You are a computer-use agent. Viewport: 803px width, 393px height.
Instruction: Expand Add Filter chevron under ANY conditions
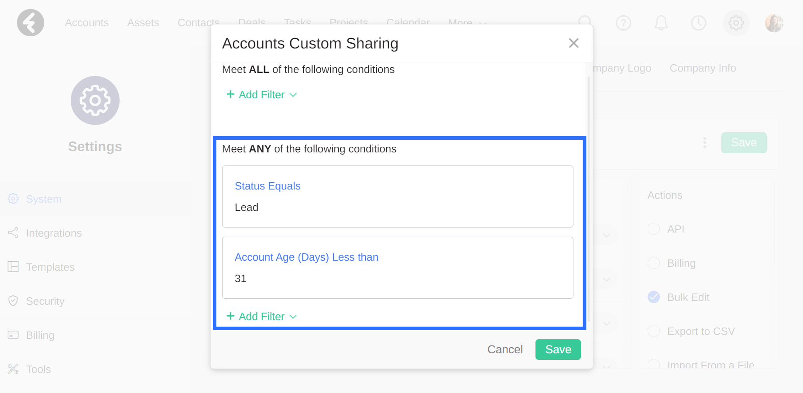tap(293, 317)
